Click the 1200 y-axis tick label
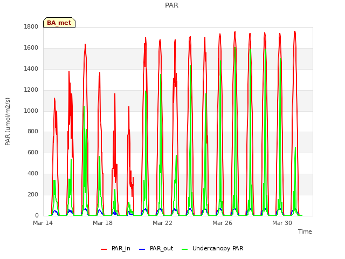This screenshot has width=345, height=259. point(31,90)
